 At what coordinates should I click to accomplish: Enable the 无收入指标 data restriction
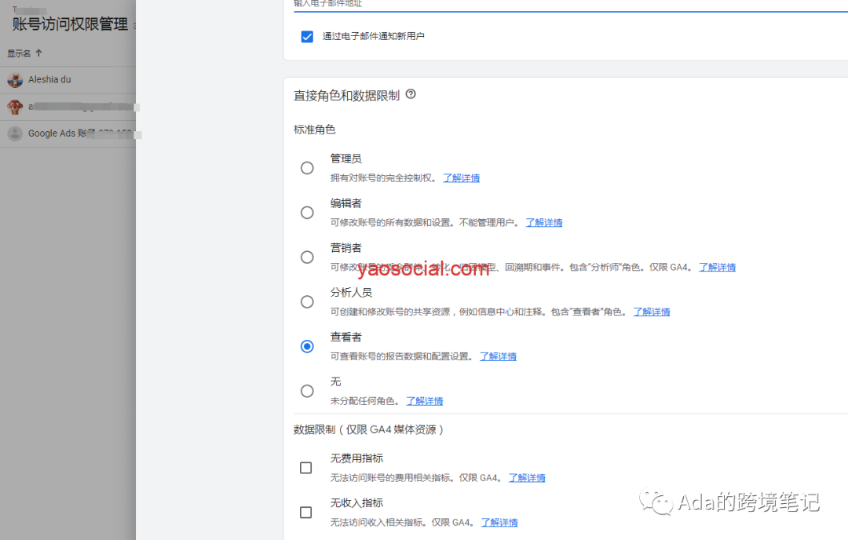click(x=305, y=513)
